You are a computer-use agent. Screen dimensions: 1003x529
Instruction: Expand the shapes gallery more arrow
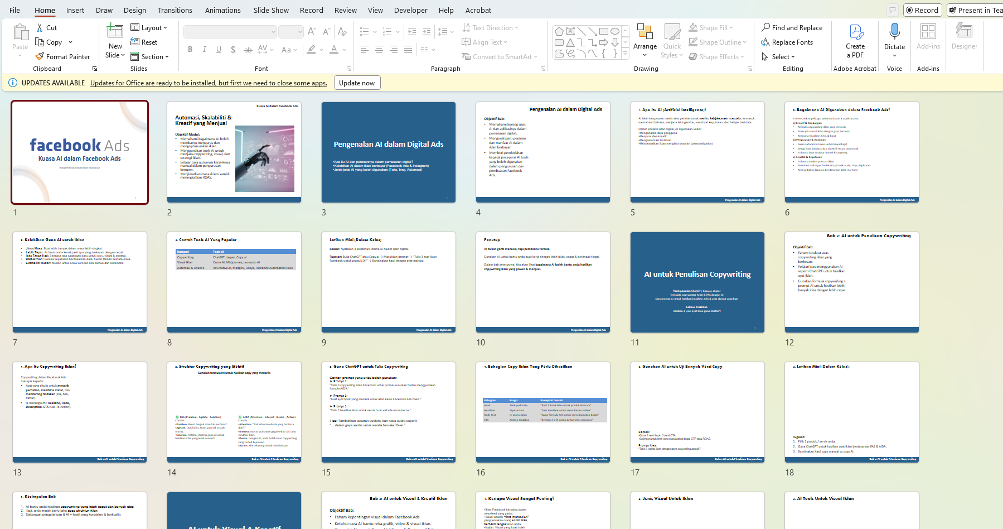click(x=626, y=54)
